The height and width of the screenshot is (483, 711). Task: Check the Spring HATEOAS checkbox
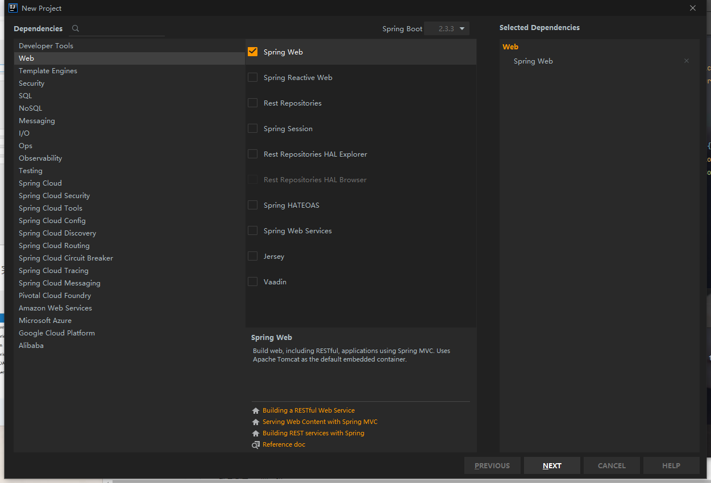pyautogui.click(x=253, y=205)
